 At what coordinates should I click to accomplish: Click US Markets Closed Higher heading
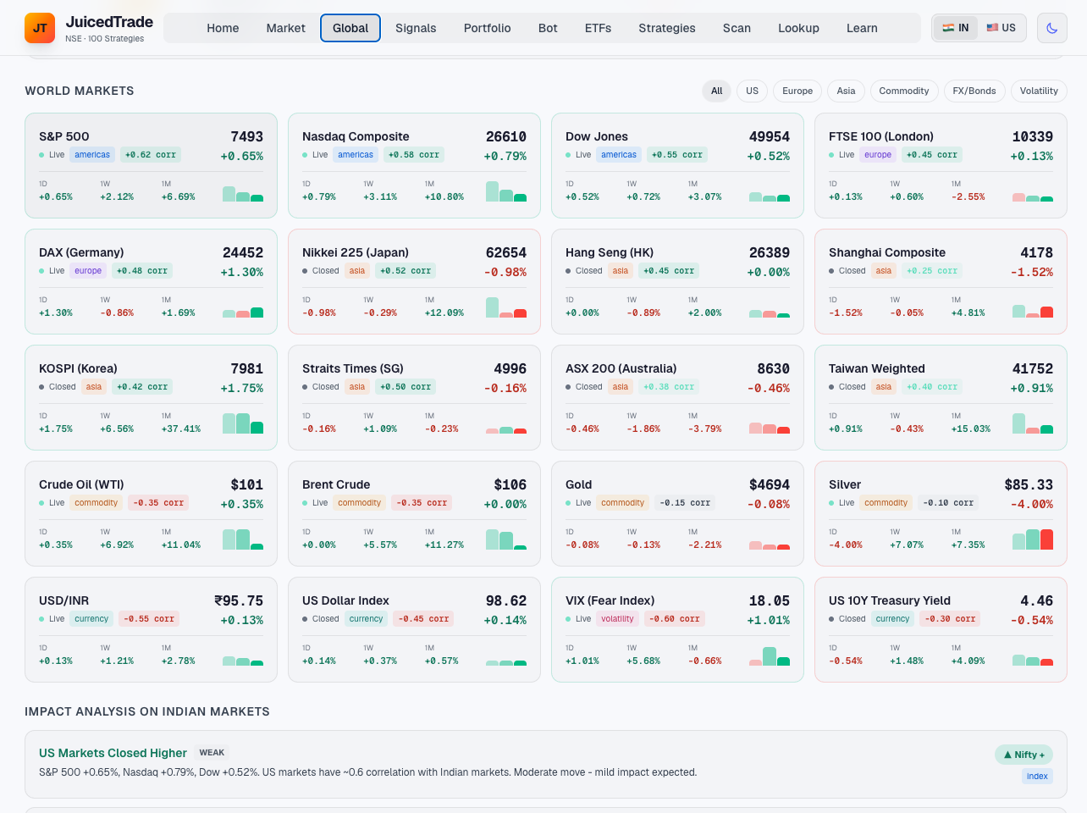[x=113, y=753]
